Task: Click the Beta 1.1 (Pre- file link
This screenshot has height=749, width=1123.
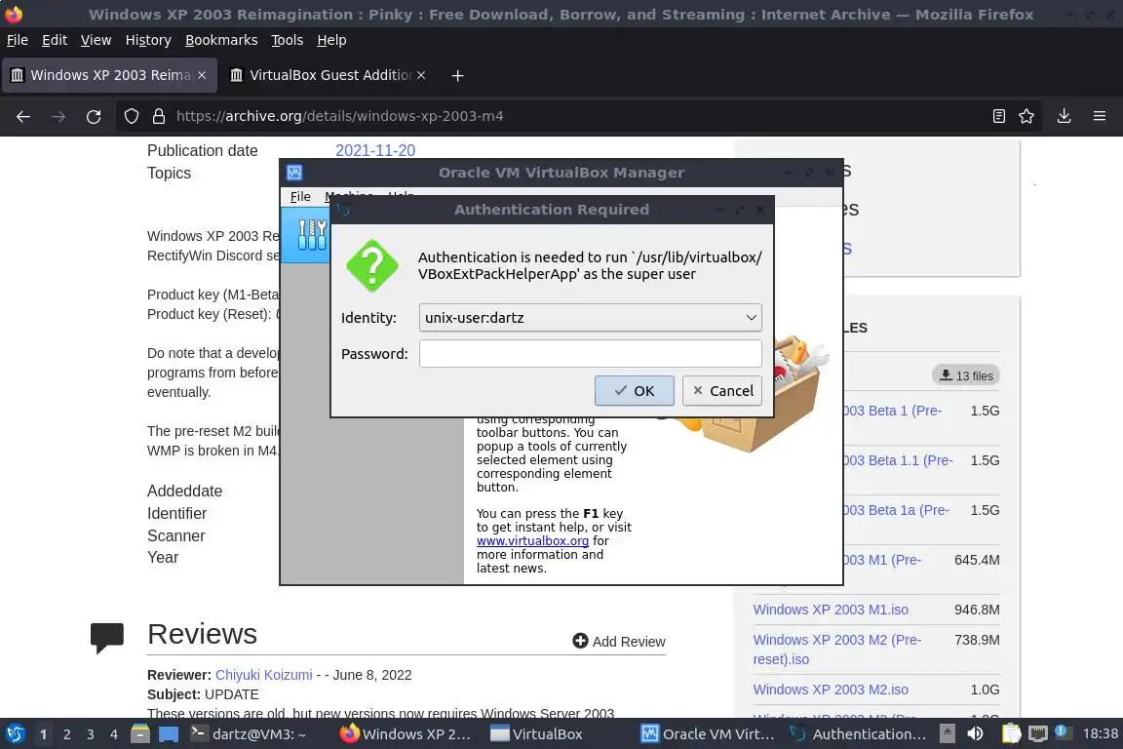Action: [x=899, y=460]
